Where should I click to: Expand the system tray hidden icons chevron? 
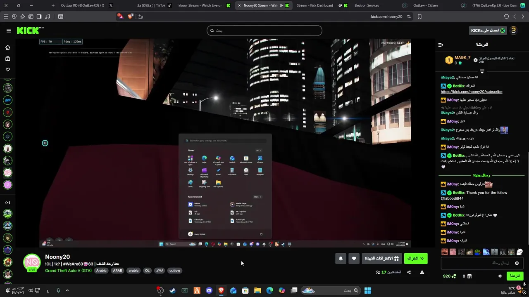click(67, 290)
